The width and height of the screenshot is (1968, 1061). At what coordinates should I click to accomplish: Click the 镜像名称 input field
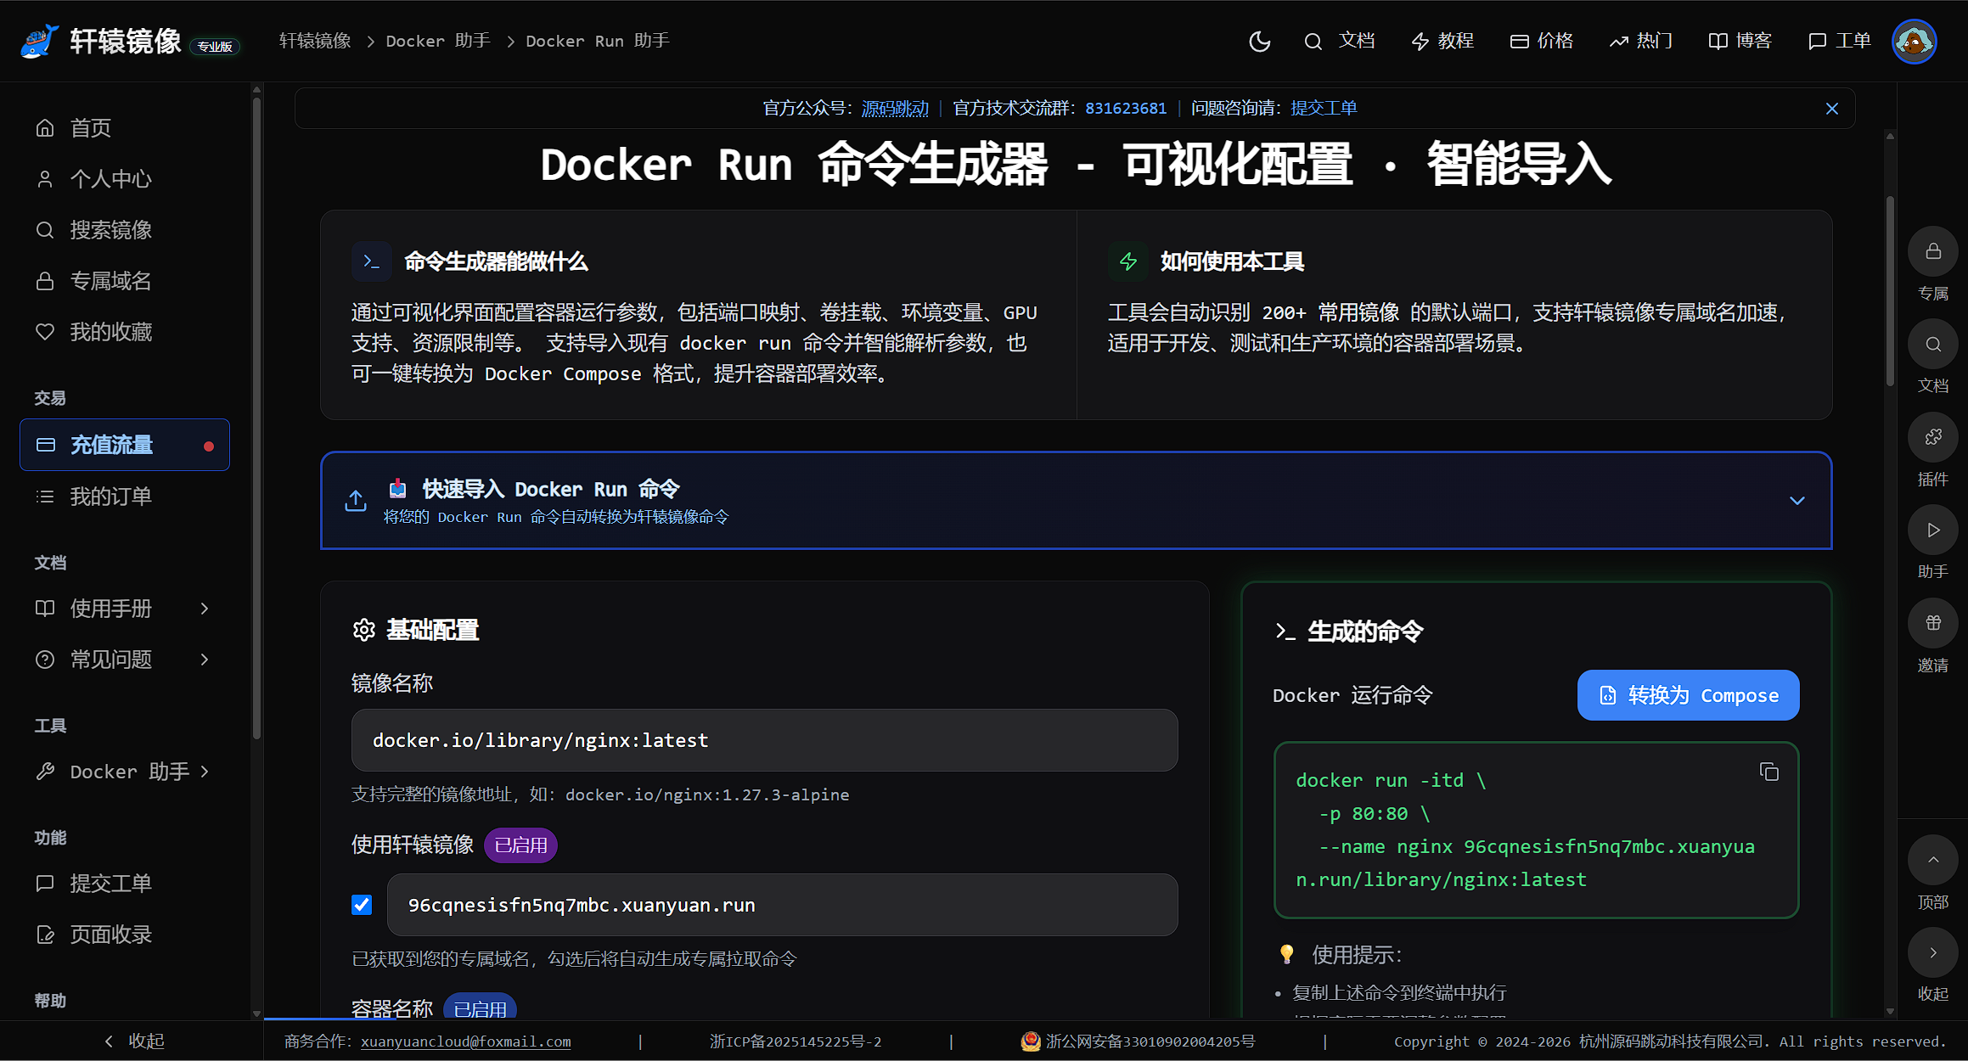[x=764, y=740]
